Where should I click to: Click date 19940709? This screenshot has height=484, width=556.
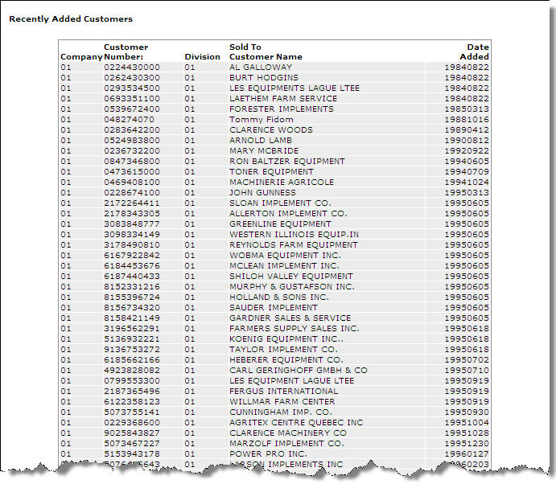(467, 171)
